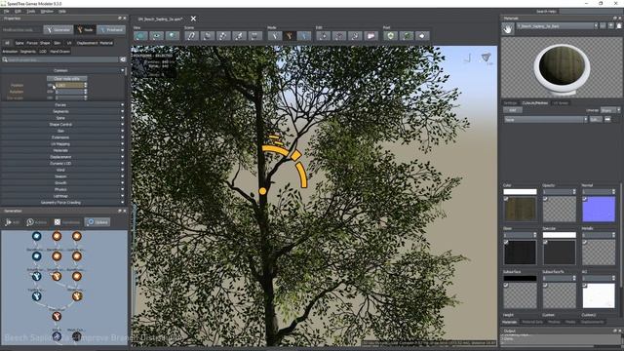Toggle the Opacity map checkbox
The image size is (624, 351).
click(545, 199)
